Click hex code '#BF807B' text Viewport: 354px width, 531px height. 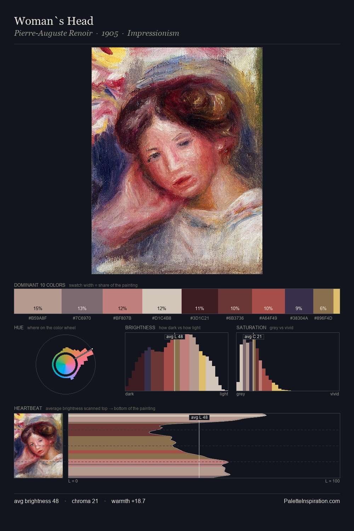click(122, 318)
